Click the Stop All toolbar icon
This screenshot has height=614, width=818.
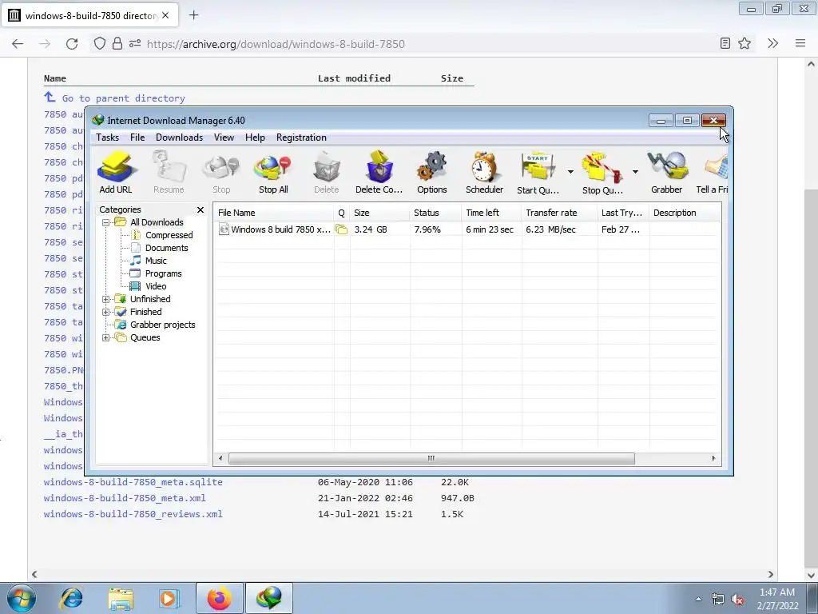(273, 173)
